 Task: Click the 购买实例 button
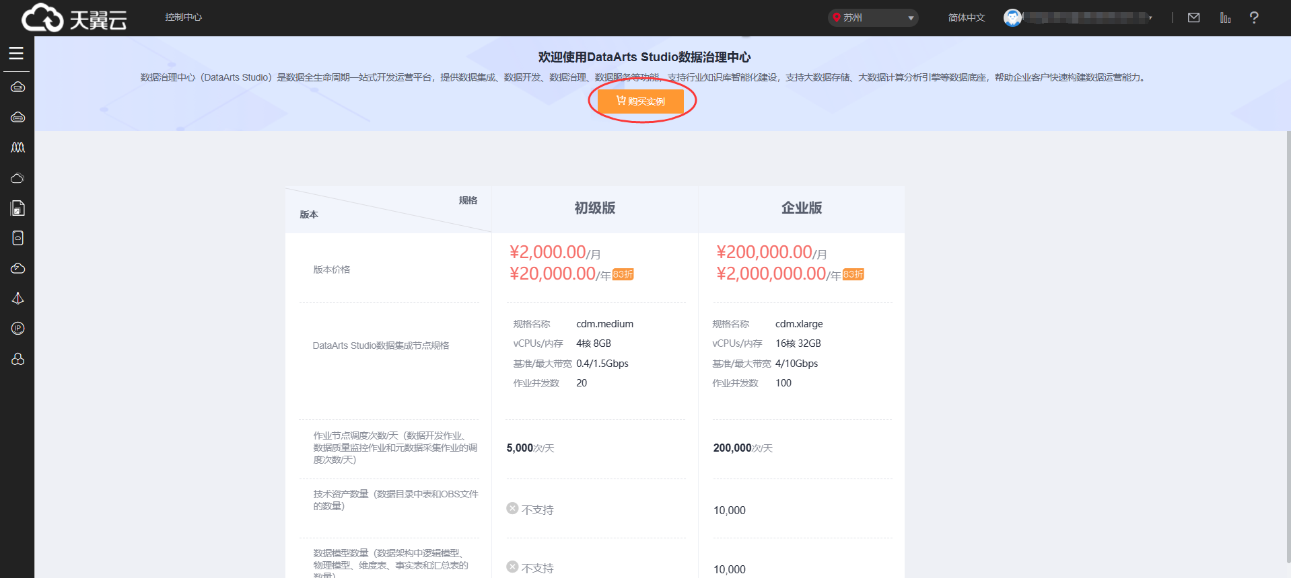tap(641, 101)
